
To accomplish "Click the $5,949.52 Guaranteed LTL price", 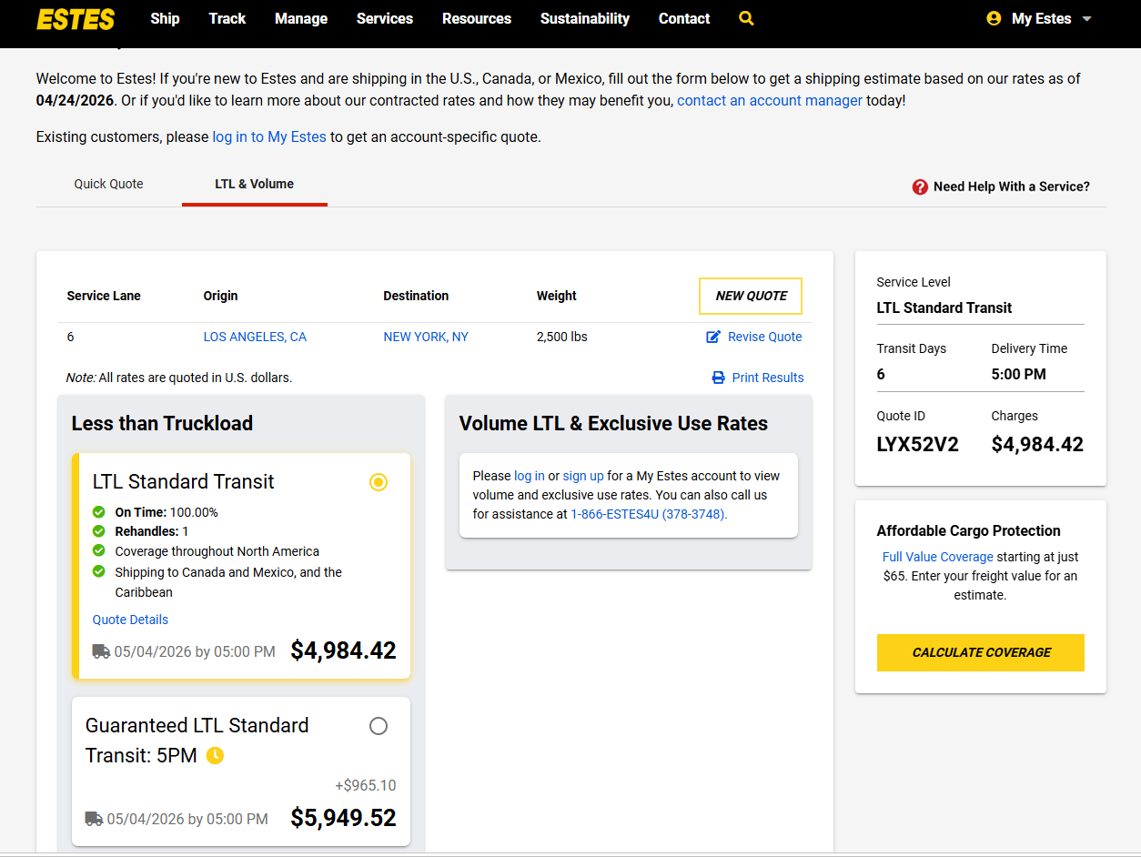I will coord(344,818).
